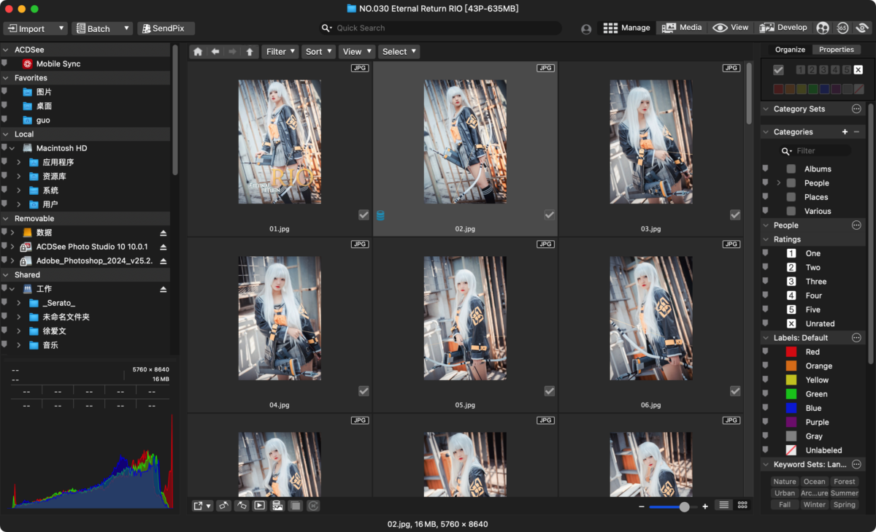Open the account profile icon
This screenshot has width=876, height=532.
click(586, 29)
